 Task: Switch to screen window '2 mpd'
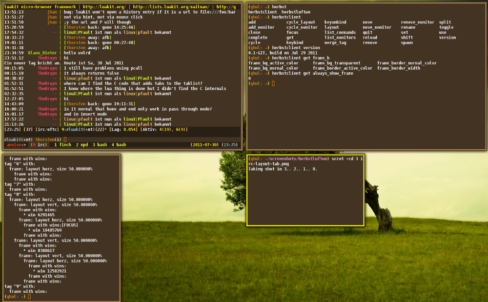coord(82,144)
